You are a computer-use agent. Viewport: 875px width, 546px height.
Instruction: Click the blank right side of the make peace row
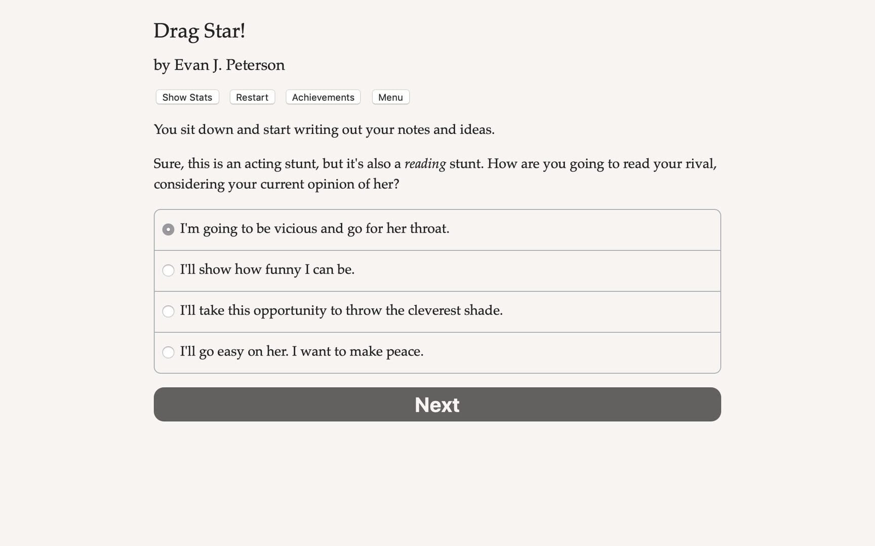(x=582, y=352)
